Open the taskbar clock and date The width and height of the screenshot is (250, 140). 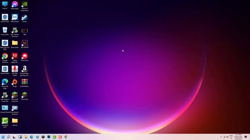238,137
